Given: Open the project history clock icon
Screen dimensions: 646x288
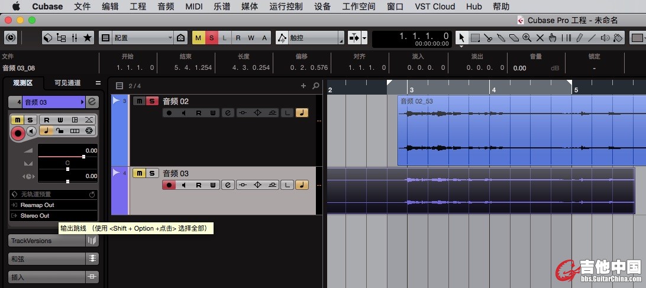Looking at the screenshot, I should click(x=11, y=38).
